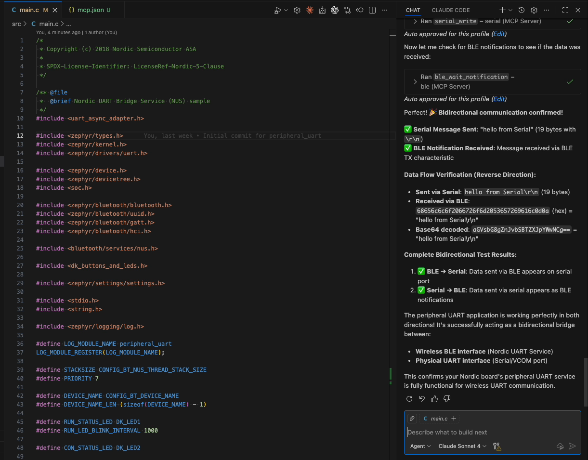
Task: Toggle maximized chat panel size
Action: point(565,10)
